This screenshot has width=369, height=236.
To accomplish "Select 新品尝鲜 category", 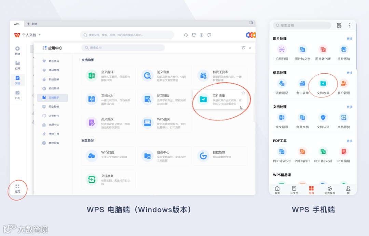I will (x=52, y=79).
